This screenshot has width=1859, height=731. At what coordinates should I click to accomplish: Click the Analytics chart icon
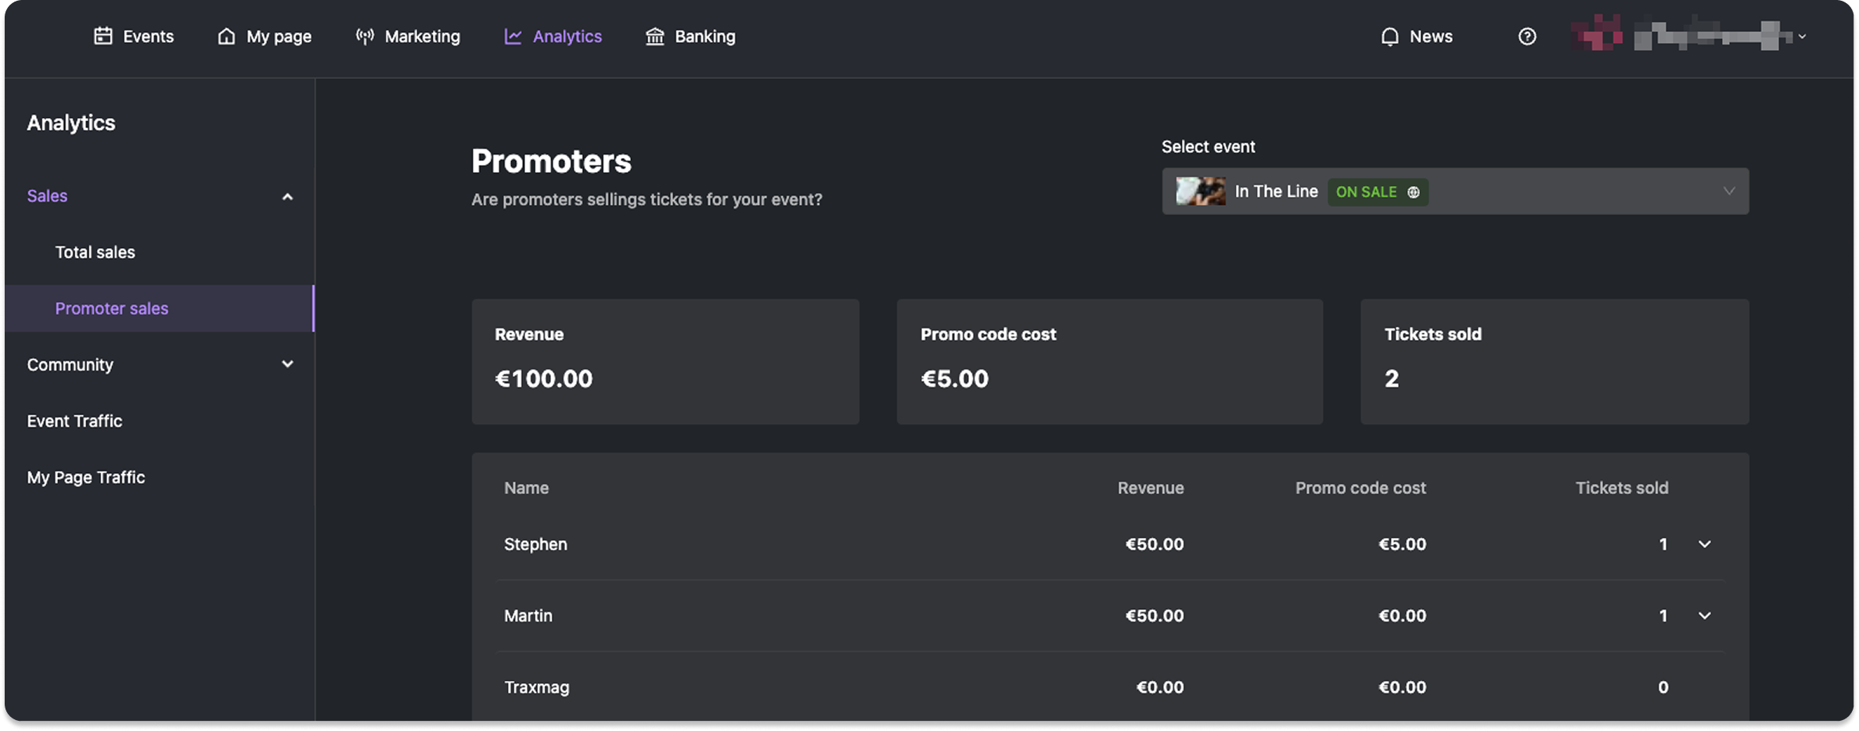(513, 36)
